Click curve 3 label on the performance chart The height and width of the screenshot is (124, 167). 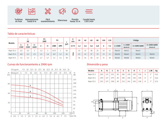[x=30, y=96]
